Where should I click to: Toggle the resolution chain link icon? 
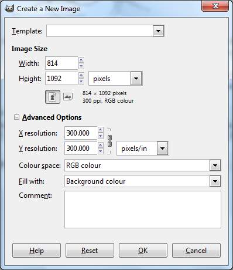(109, 141)
